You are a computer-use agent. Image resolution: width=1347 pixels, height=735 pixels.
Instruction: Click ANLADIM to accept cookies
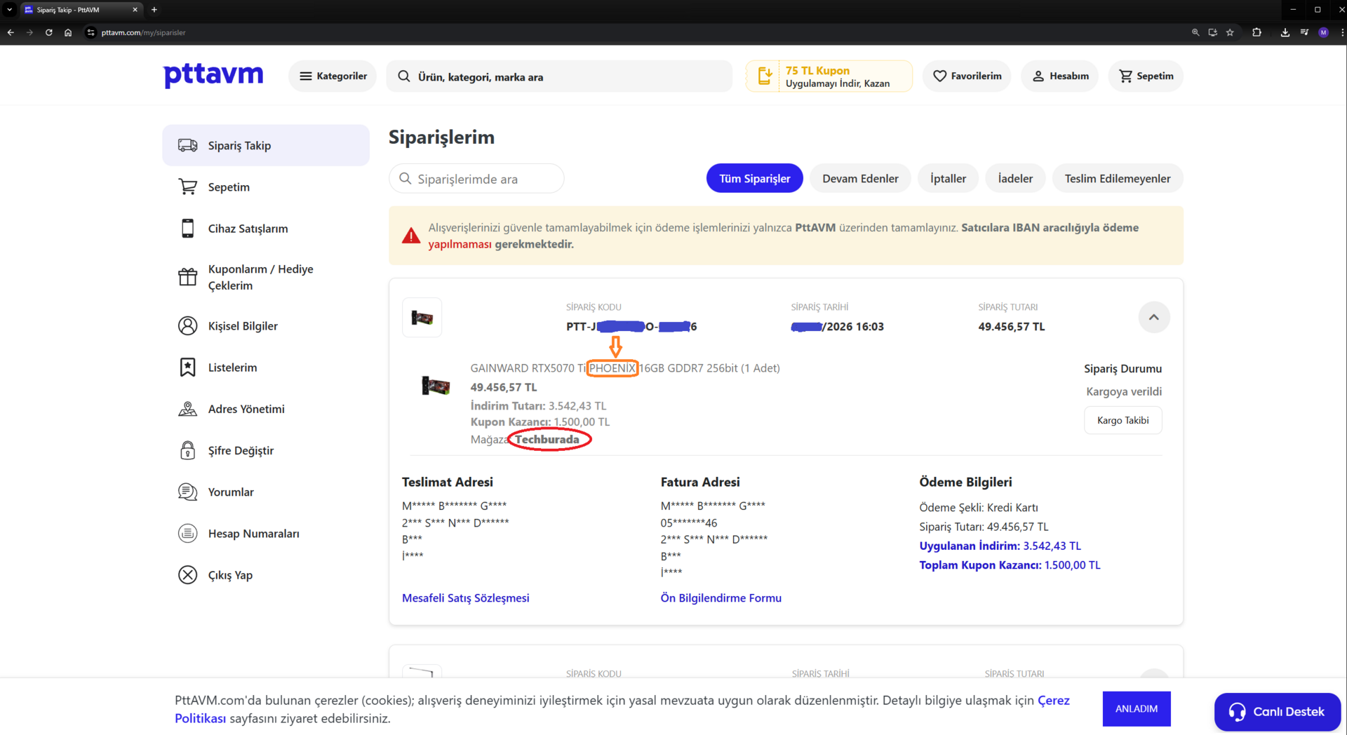[1137, 709]
